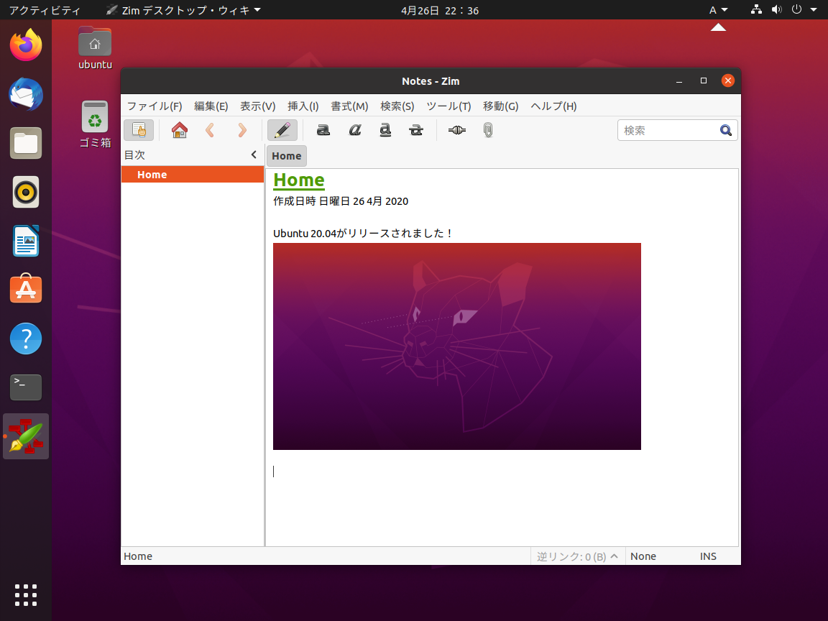The height and width of the screenshot is (621, 828).
Task: Apply underline mark formatting icon
Action: (385, 130)
